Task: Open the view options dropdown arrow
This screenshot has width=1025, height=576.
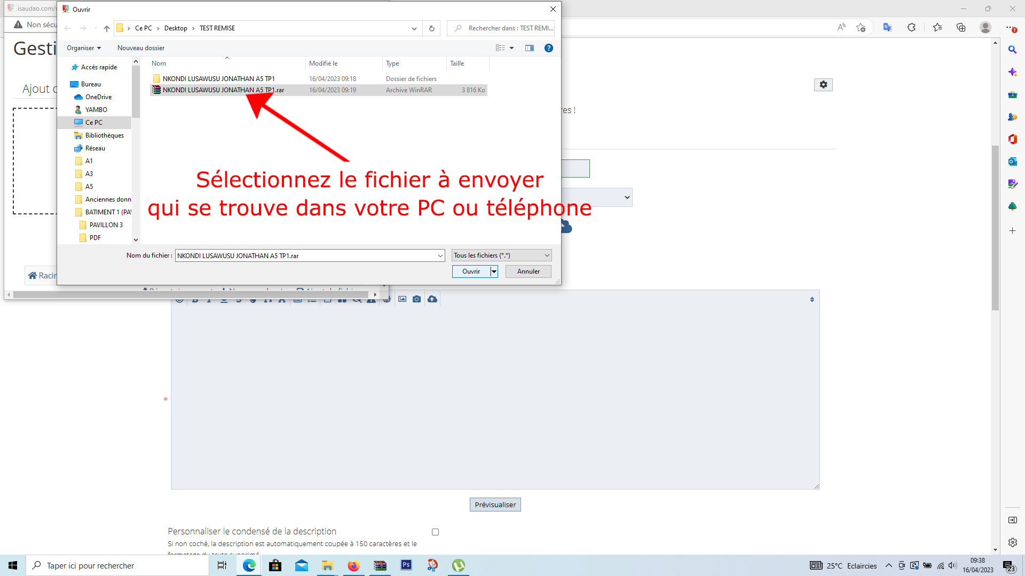Action: (511, 48)
